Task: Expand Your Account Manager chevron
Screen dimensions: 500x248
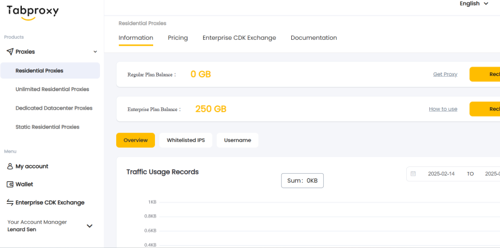Action: coord(89,226)
